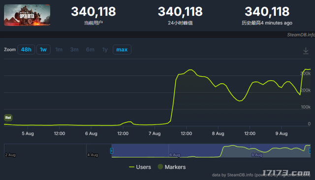Select the max zoom range
Viewport: 315px width, 180px height.
[122, 50]
